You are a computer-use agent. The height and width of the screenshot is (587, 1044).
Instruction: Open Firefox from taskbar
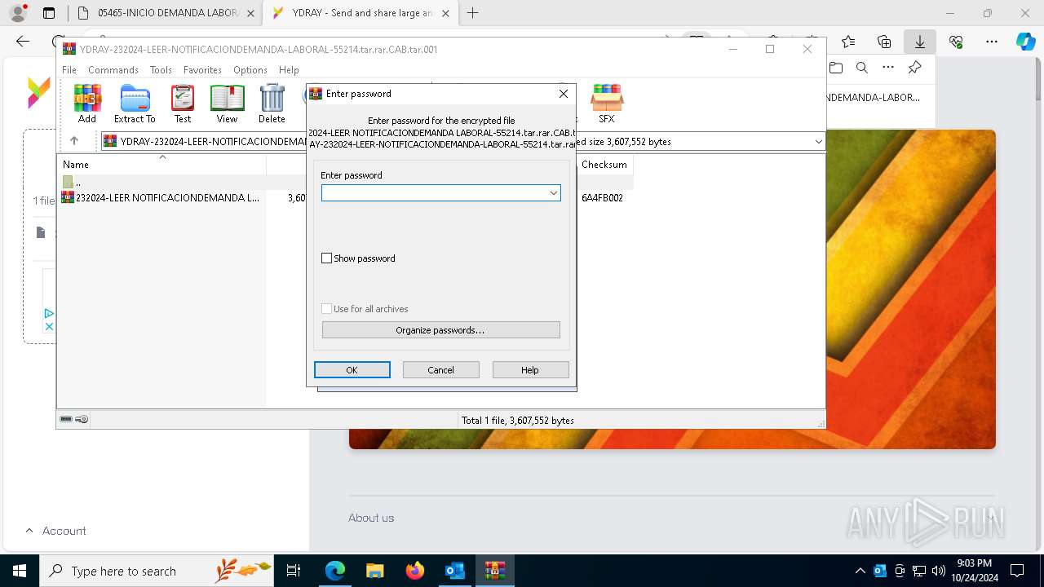tap(415, 571)
